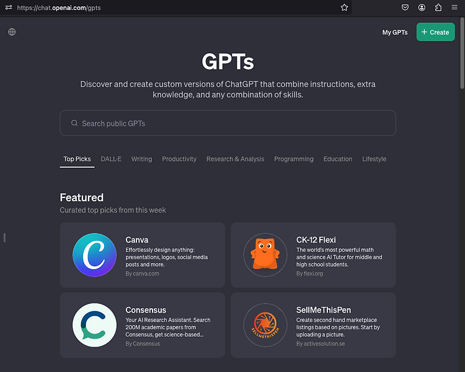Image resolution: width=465 pixels, height=372 pixels.
Task: Click the globe icon at top left
Action: pyautogui.click(x=12, y=32)
